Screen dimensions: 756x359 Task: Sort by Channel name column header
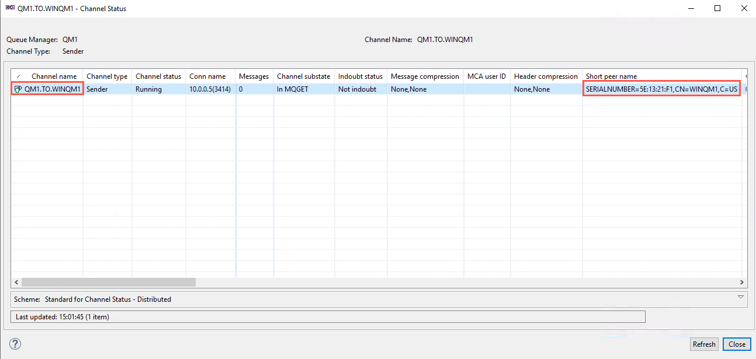tap(54, 76)
